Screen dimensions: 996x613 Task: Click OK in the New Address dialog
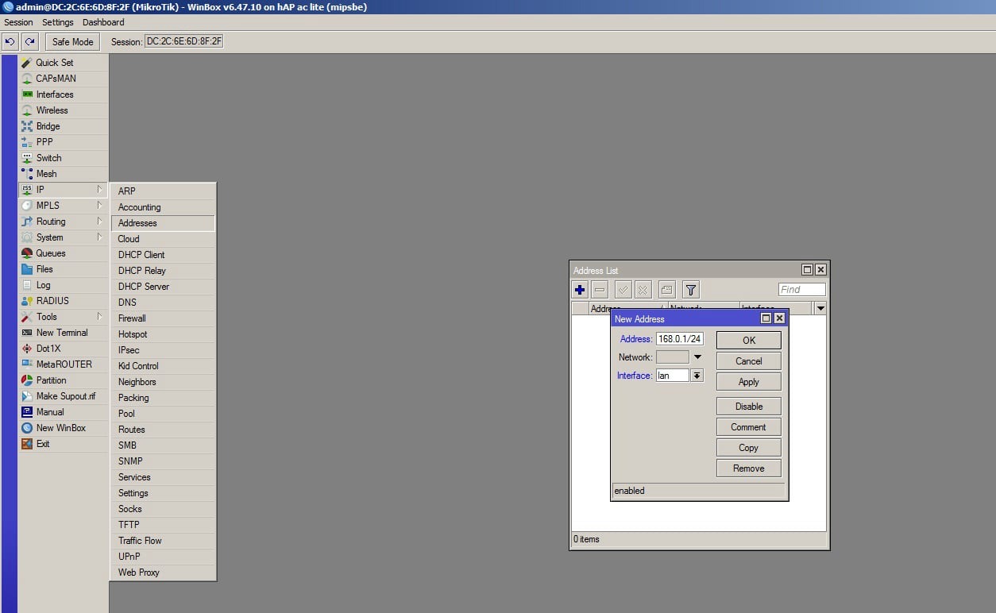coord(748,340)
